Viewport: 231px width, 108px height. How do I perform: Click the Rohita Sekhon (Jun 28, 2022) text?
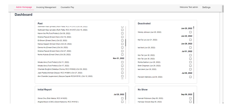pos(149,62)
